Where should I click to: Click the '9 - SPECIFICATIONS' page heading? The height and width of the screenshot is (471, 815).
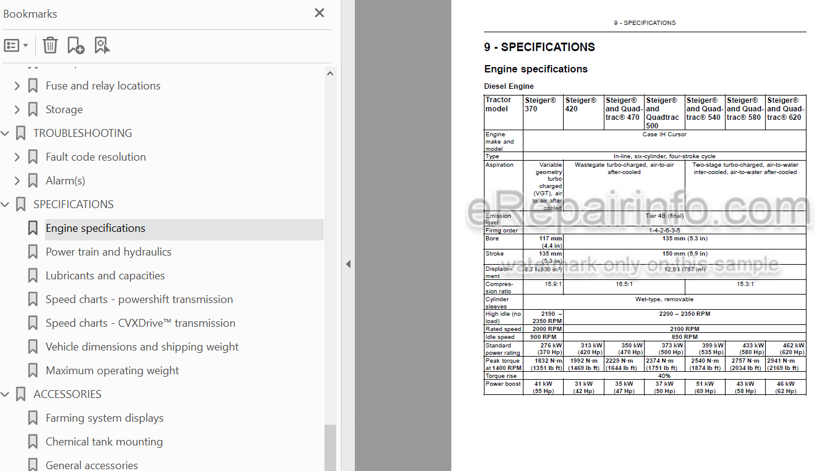(539, 47)
